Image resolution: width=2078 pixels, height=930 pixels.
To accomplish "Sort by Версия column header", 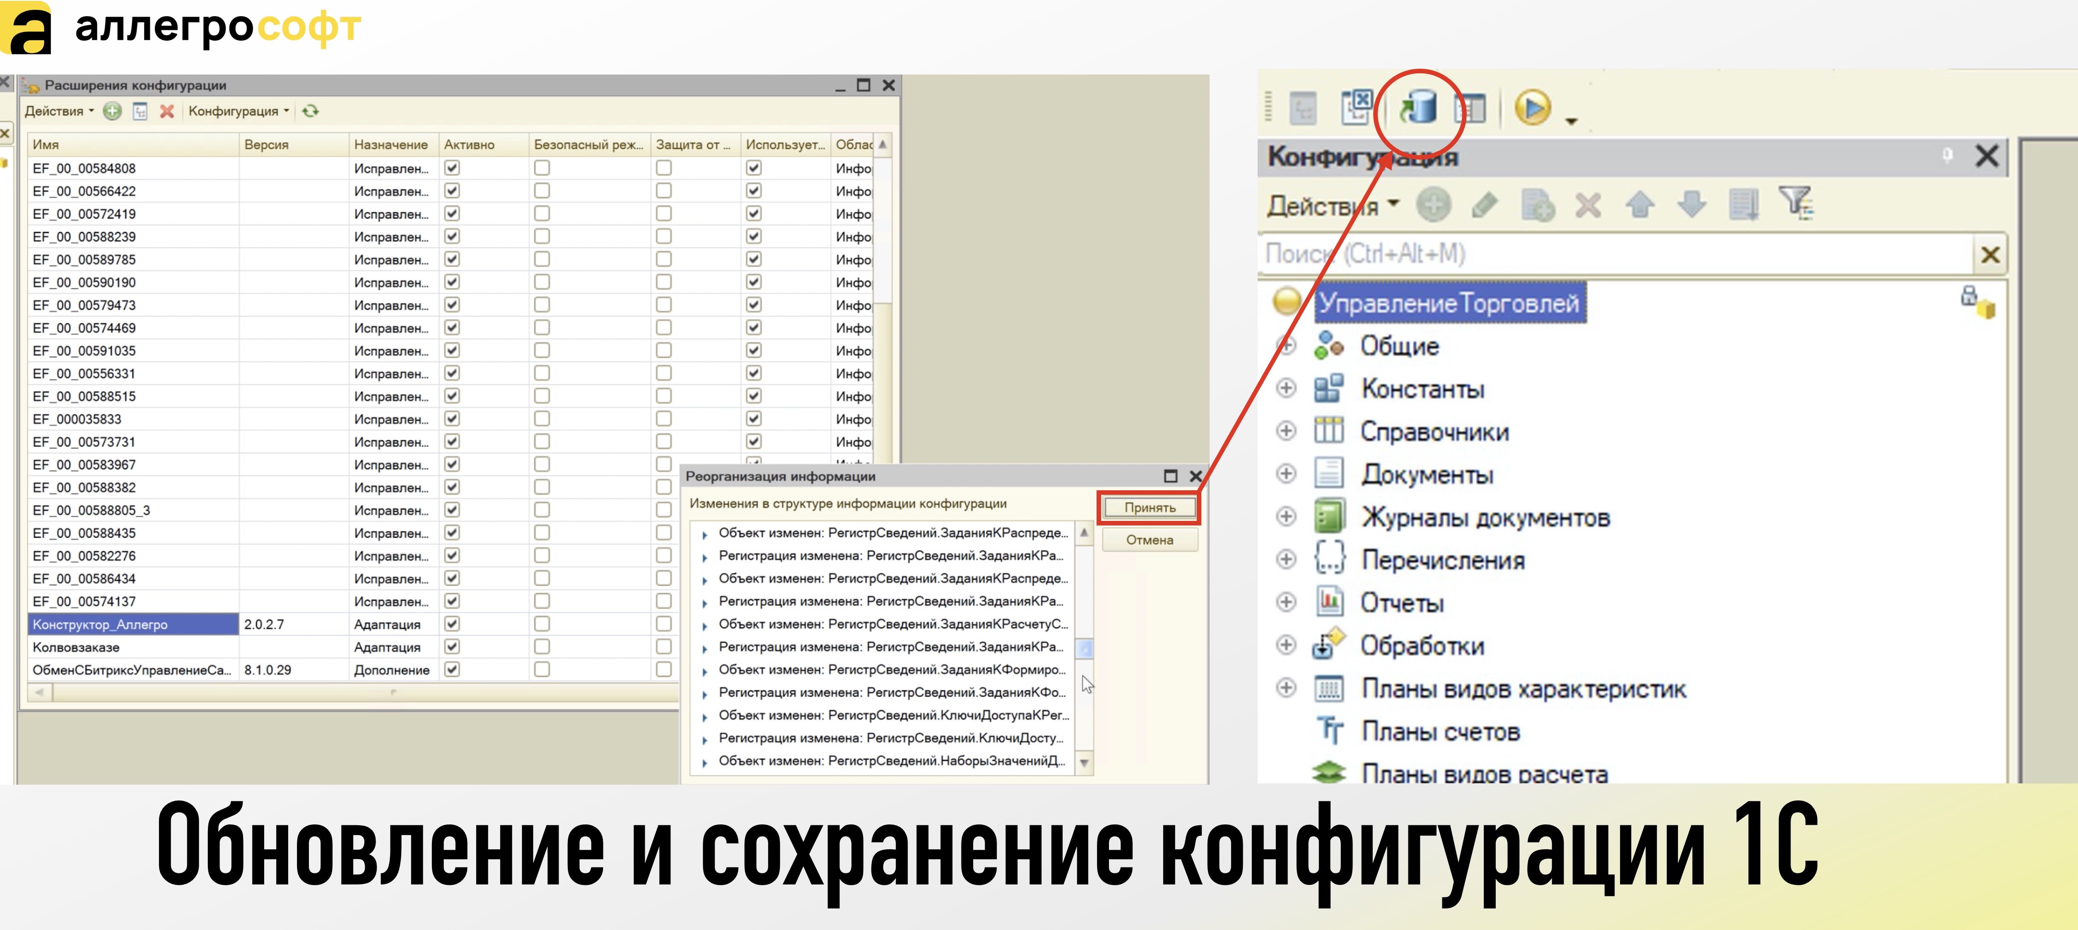I will (x=294, y=145).
